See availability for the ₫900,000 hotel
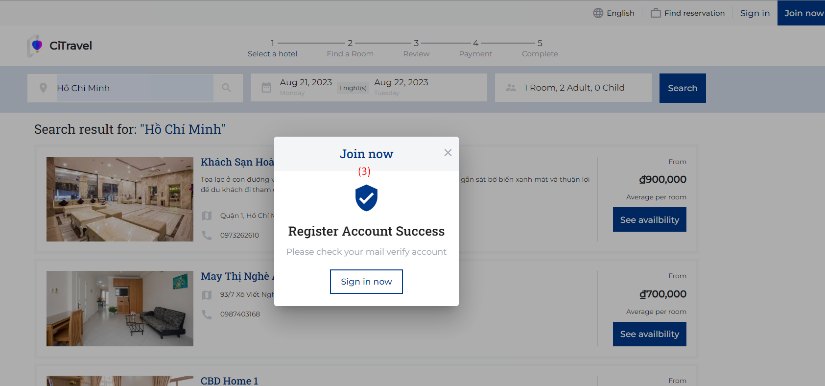Screen dimensions: 825x386 pyautogui.click(x=650, y=219)
